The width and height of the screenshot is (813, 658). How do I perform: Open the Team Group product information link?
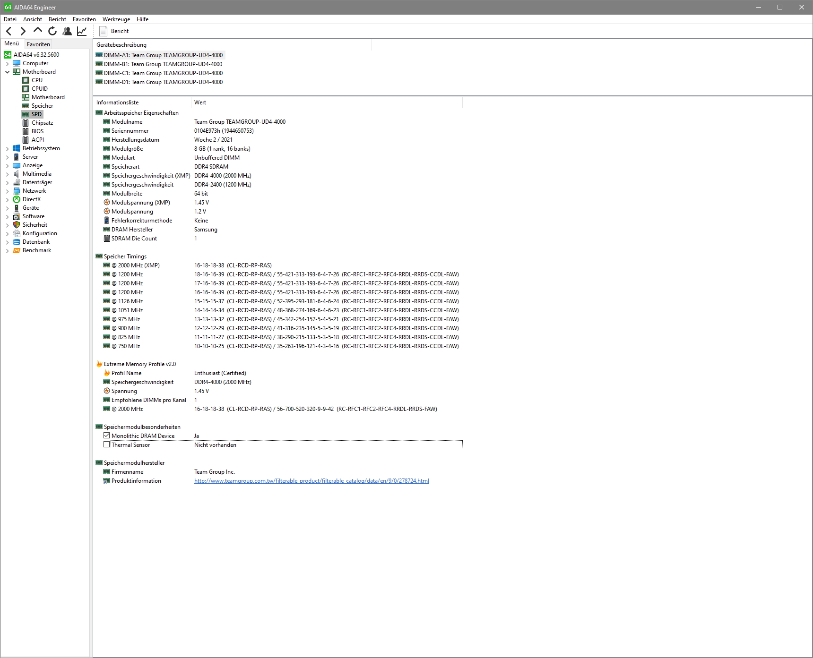pyautogui.click(x=311, y=480)
